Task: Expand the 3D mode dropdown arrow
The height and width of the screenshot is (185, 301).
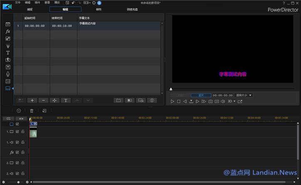Action: click(x=234, y=101)
